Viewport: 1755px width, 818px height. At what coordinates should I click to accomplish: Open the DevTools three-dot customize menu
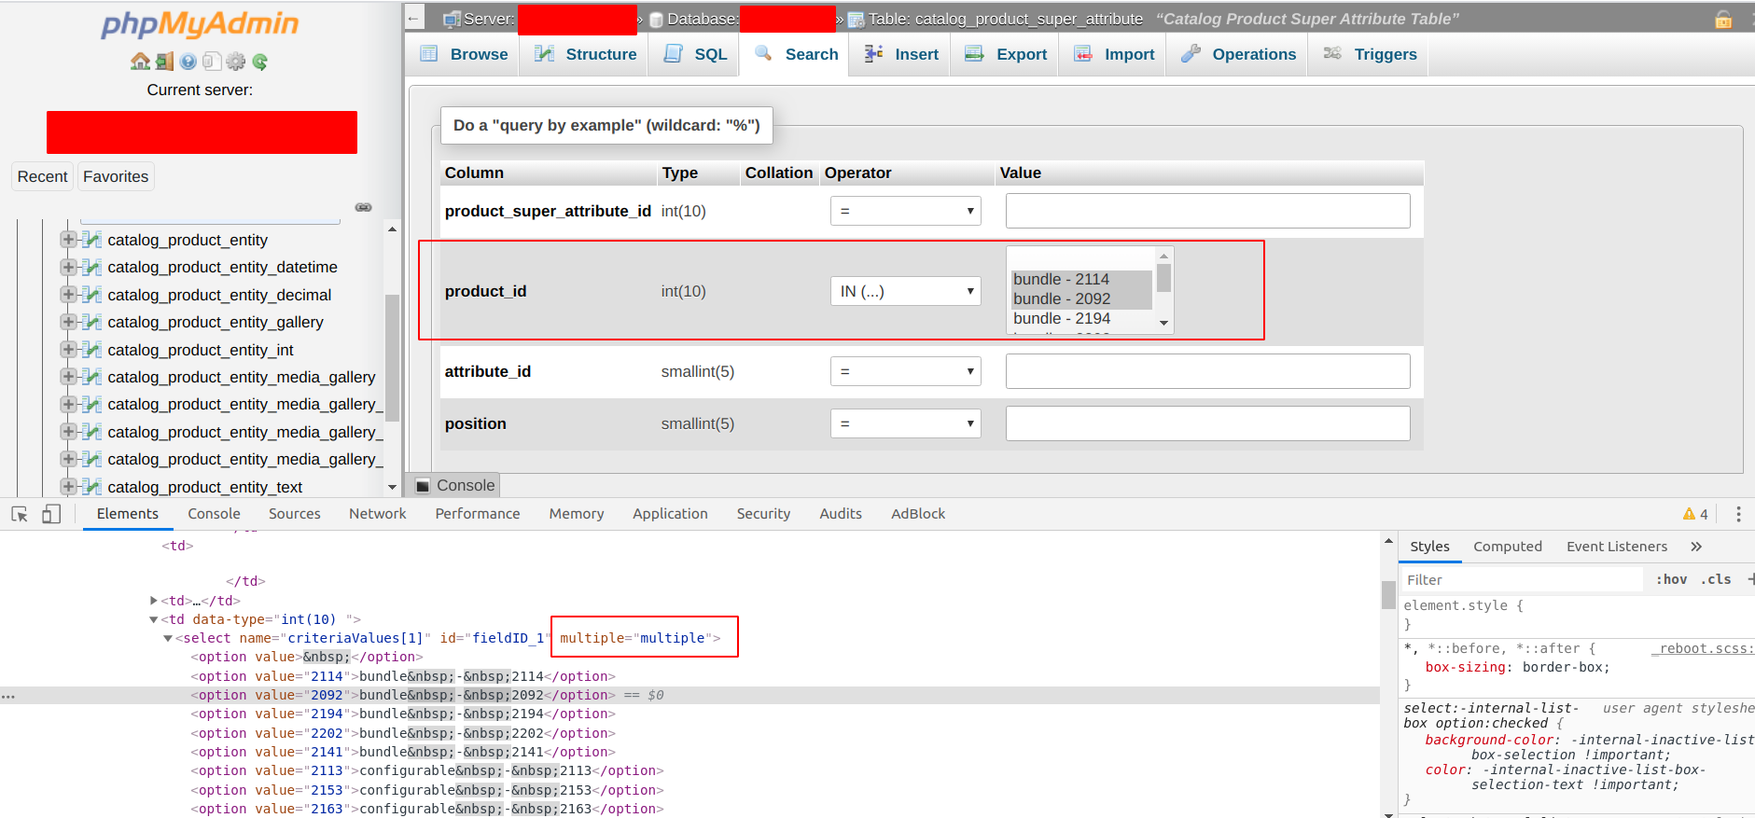coord(1738,514)
